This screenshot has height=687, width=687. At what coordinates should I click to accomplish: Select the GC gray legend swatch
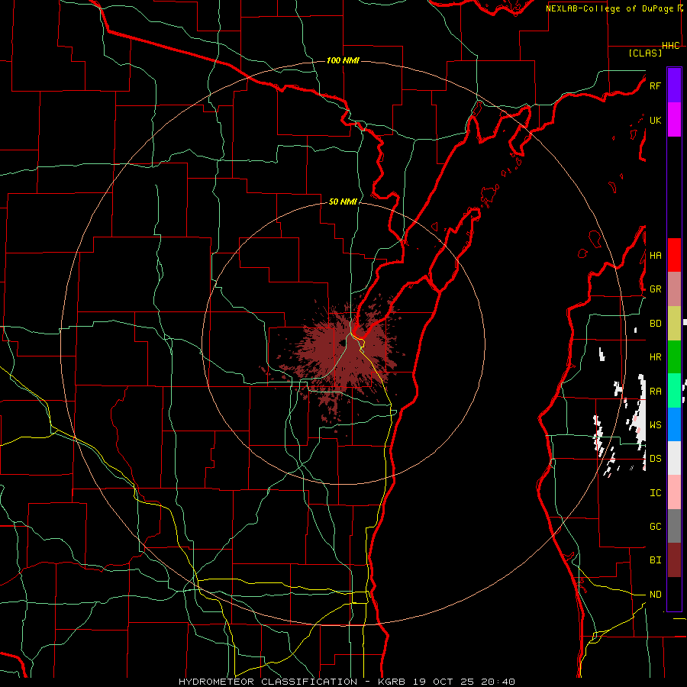674,526
